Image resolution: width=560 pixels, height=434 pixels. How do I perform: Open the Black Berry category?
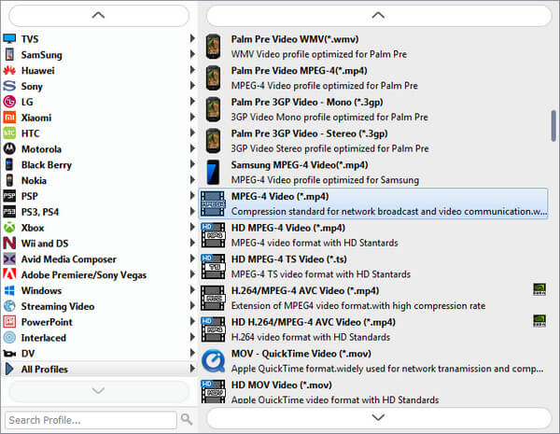click(x=99, y=164)
